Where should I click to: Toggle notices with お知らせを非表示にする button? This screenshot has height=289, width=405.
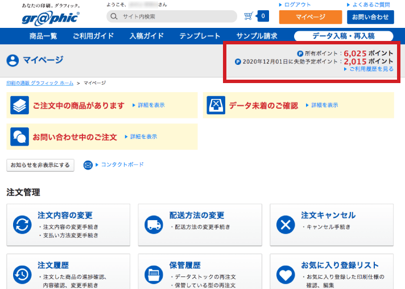point(40,165)
